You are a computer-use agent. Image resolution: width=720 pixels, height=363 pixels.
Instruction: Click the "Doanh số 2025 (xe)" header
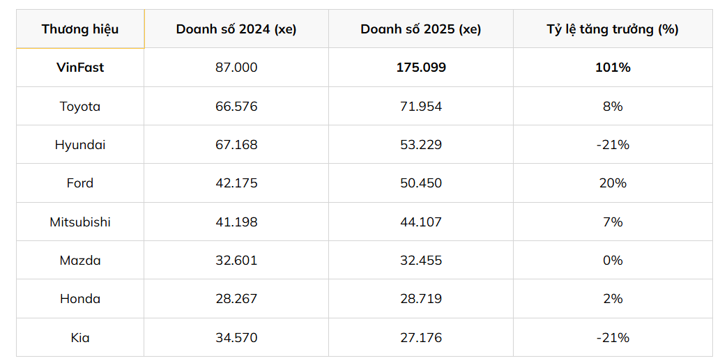click(x=421, y=29)
